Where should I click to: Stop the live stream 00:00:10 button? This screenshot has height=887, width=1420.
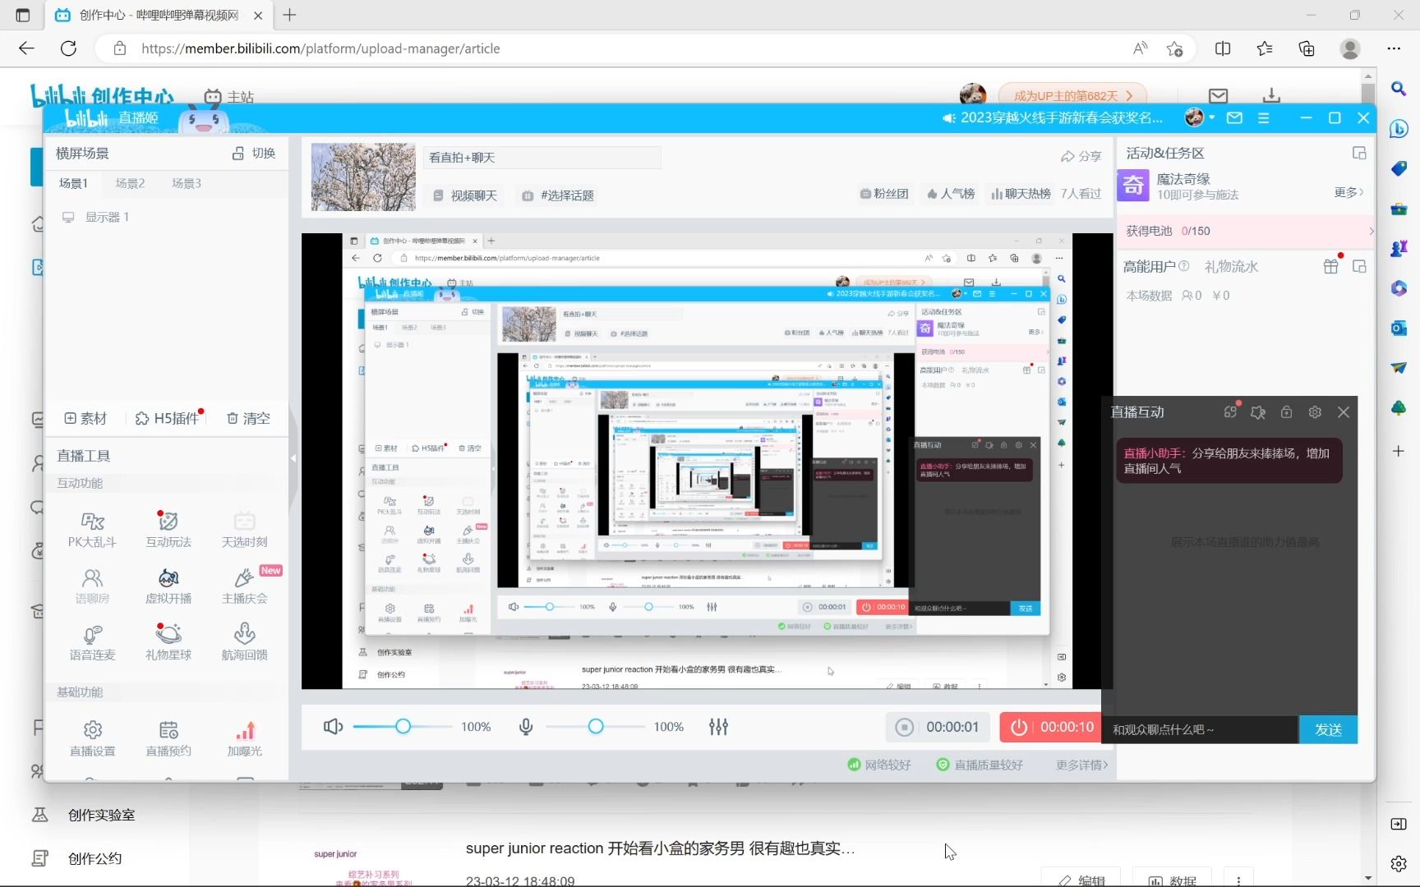coord(1050,727)
